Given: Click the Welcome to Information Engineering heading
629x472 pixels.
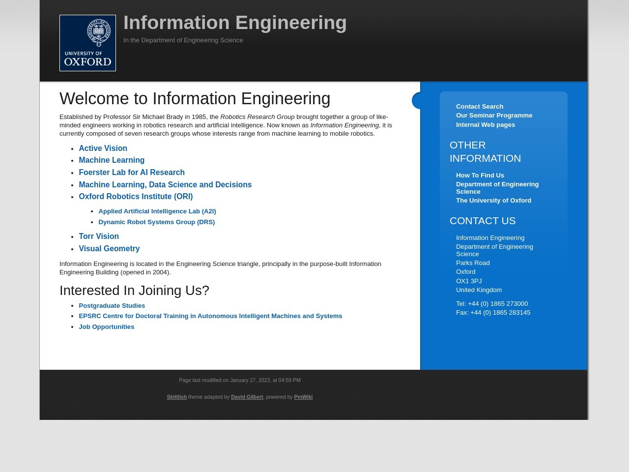Looking at the screenshot, I should 195,98.
